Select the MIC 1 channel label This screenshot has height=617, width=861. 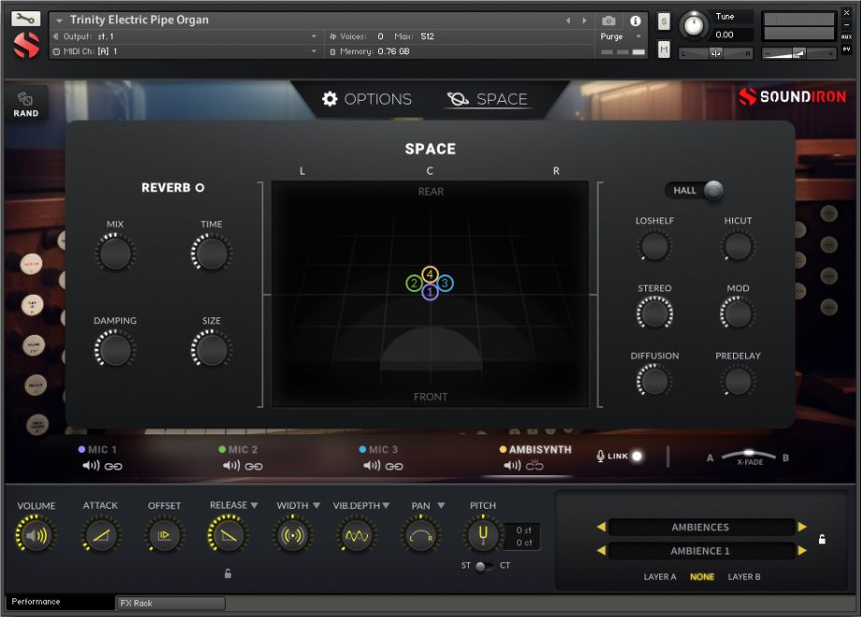tap(102, 450)
